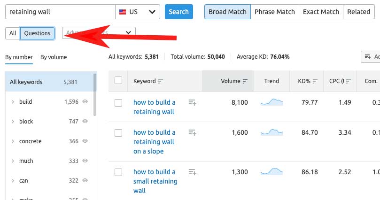380x200 pixels.
Task: Select the 'By volume' tab
Action: 54,57
